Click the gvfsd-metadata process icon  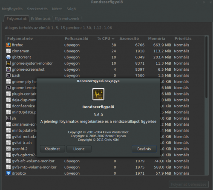9,136
